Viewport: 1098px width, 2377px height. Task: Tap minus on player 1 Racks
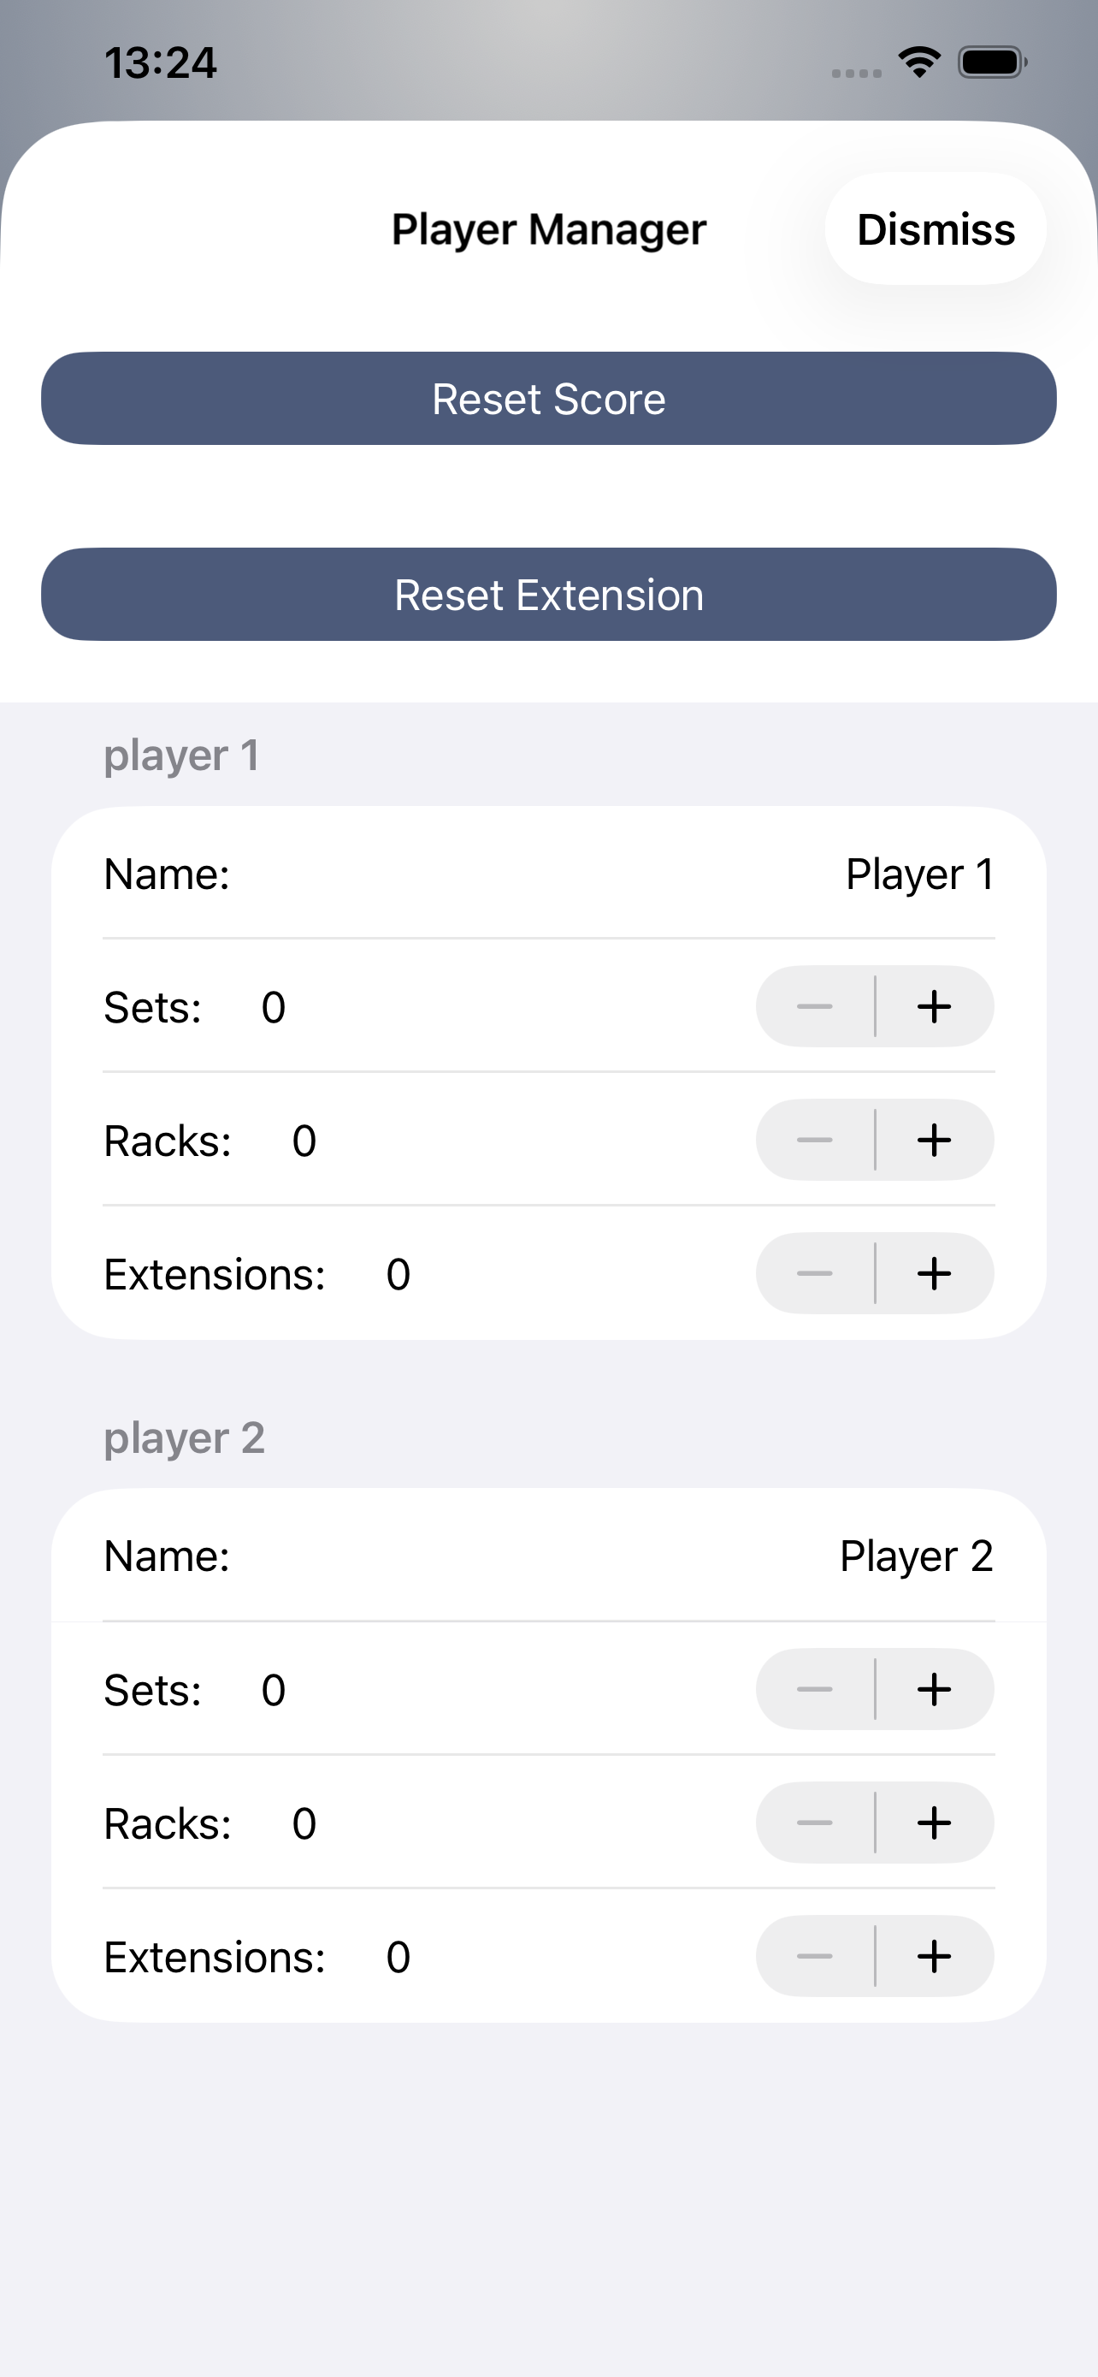[x=815, y=1140]
